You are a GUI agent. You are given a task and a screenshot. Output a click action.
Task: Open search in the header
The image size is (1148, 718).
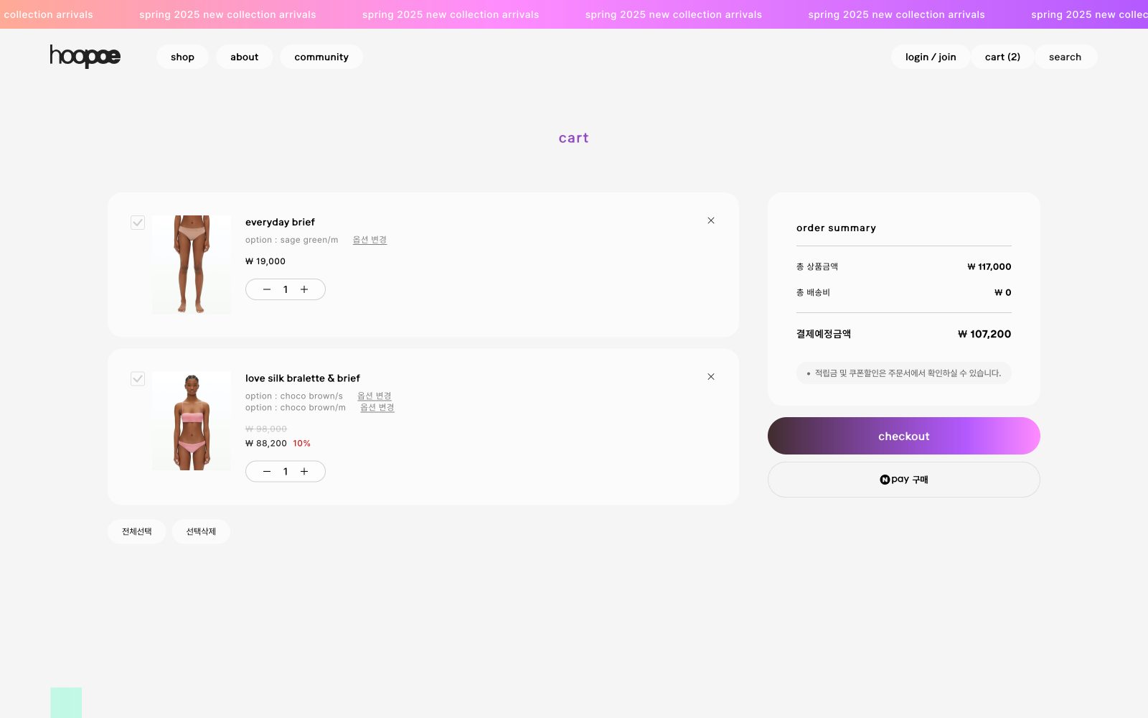(x=1065, y=57)
